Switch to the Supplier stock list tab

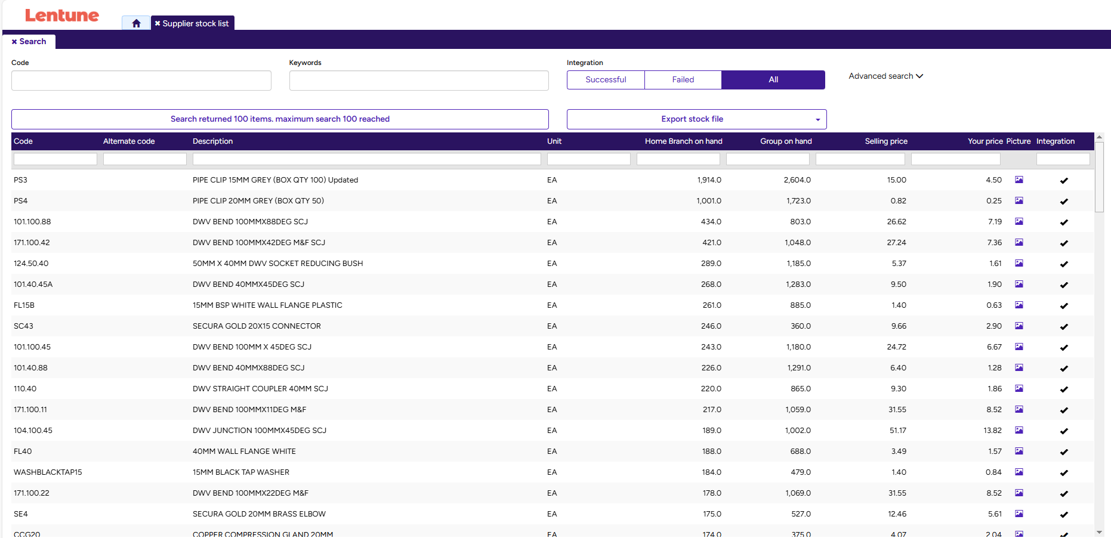pyautogui.click(x=193, y=23)
